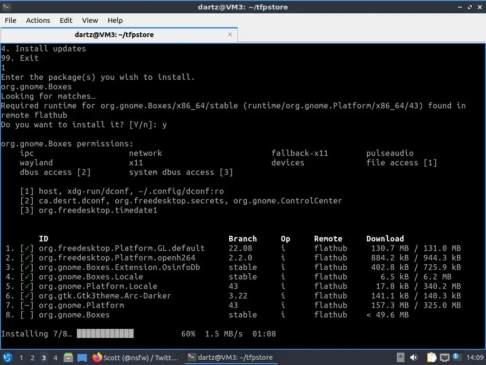Open the View menu
Screen dimensions: 486x365
[90, 20]
